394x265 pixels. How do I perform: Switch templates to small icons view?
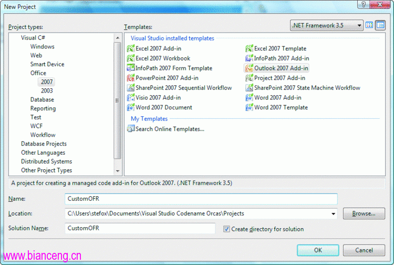click(x=380, y=25)
